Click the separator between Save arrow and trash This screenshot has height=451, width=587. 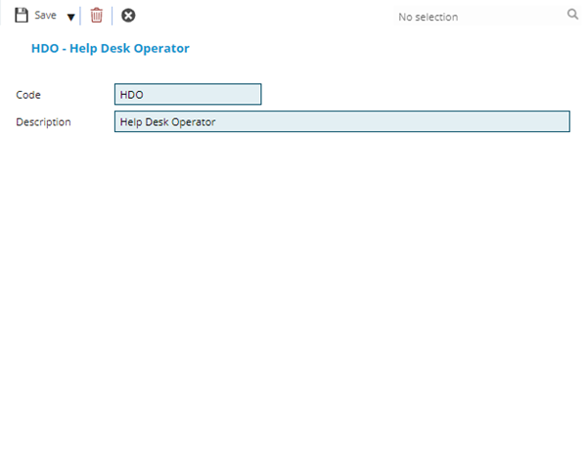coord(81,16)
